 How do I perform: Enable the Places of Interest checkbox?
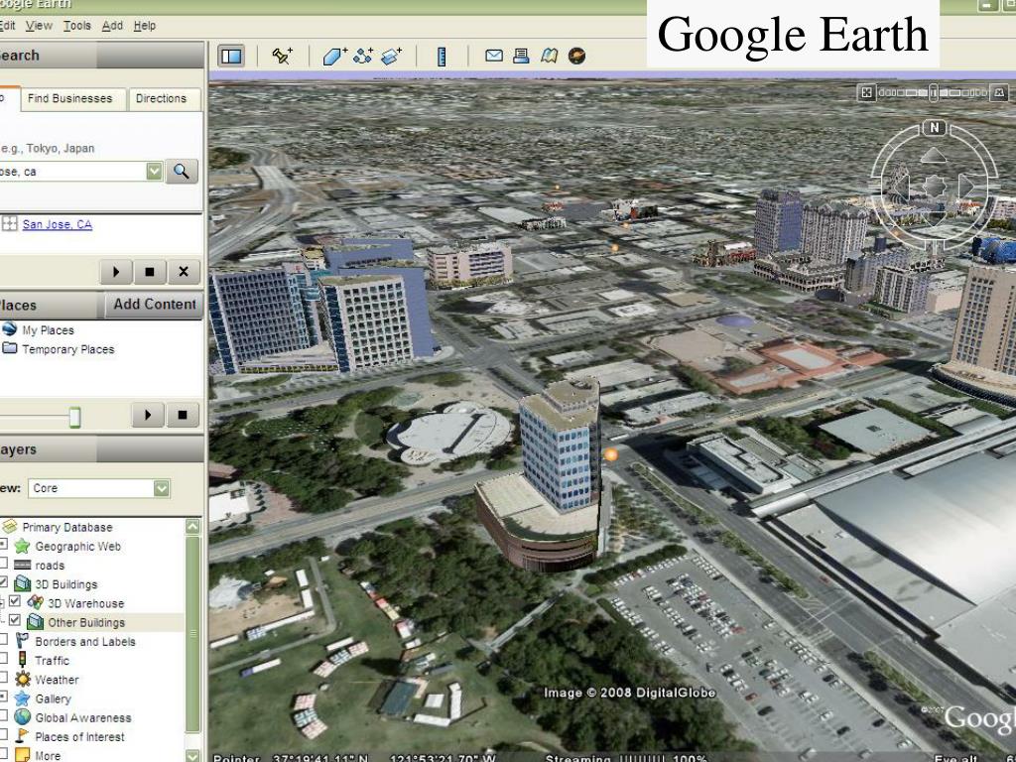(3, 735)
